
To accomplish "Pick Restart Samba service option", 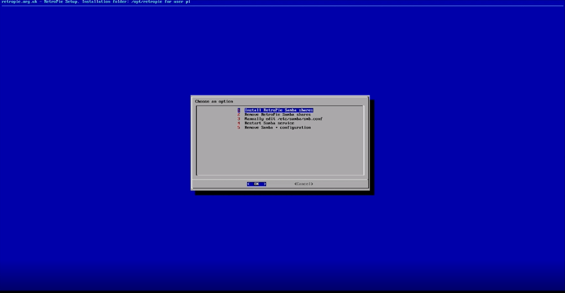I will click(x=269, y=123).
